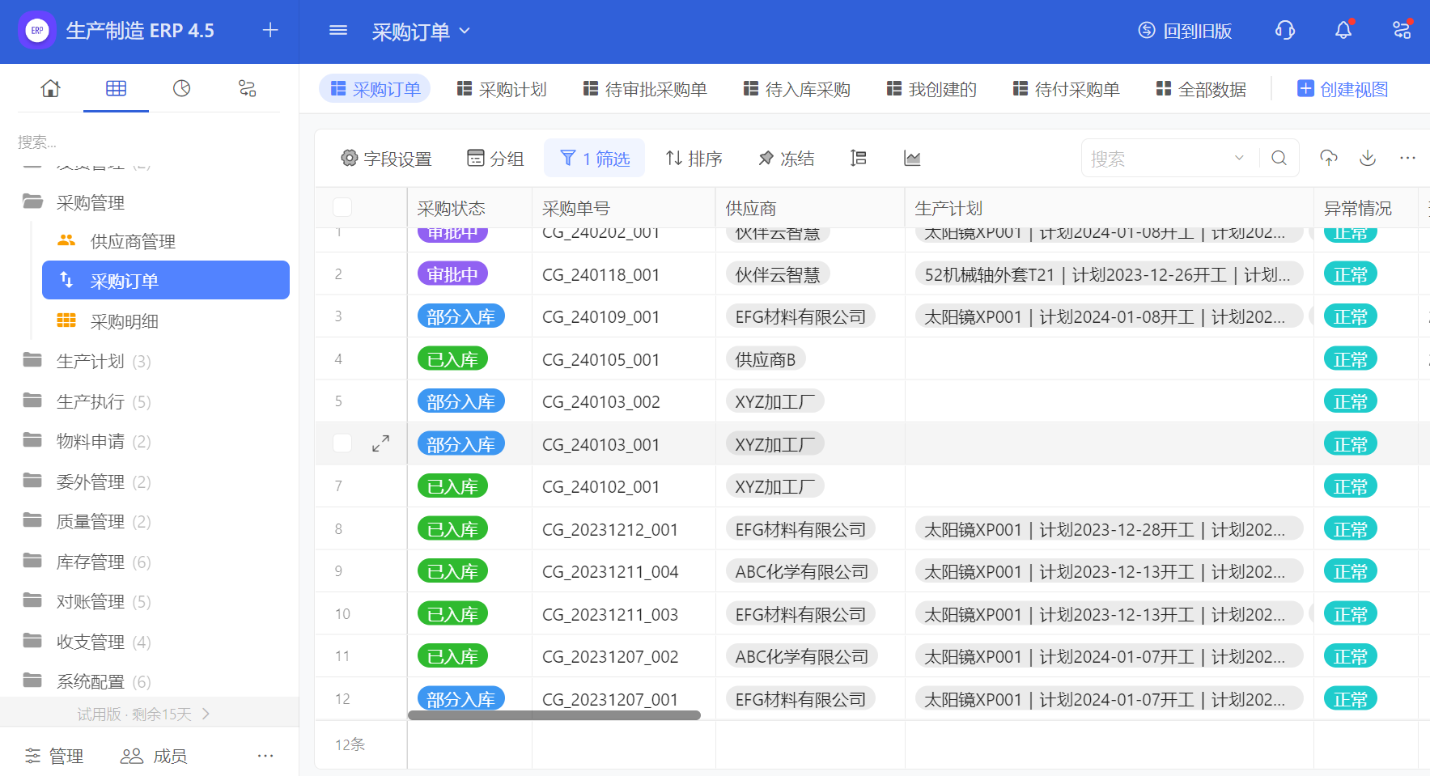The height and width of the screenshot is (776, 1430).
Task: Click the plus icon beside ERP title
Action: point(270,31)
